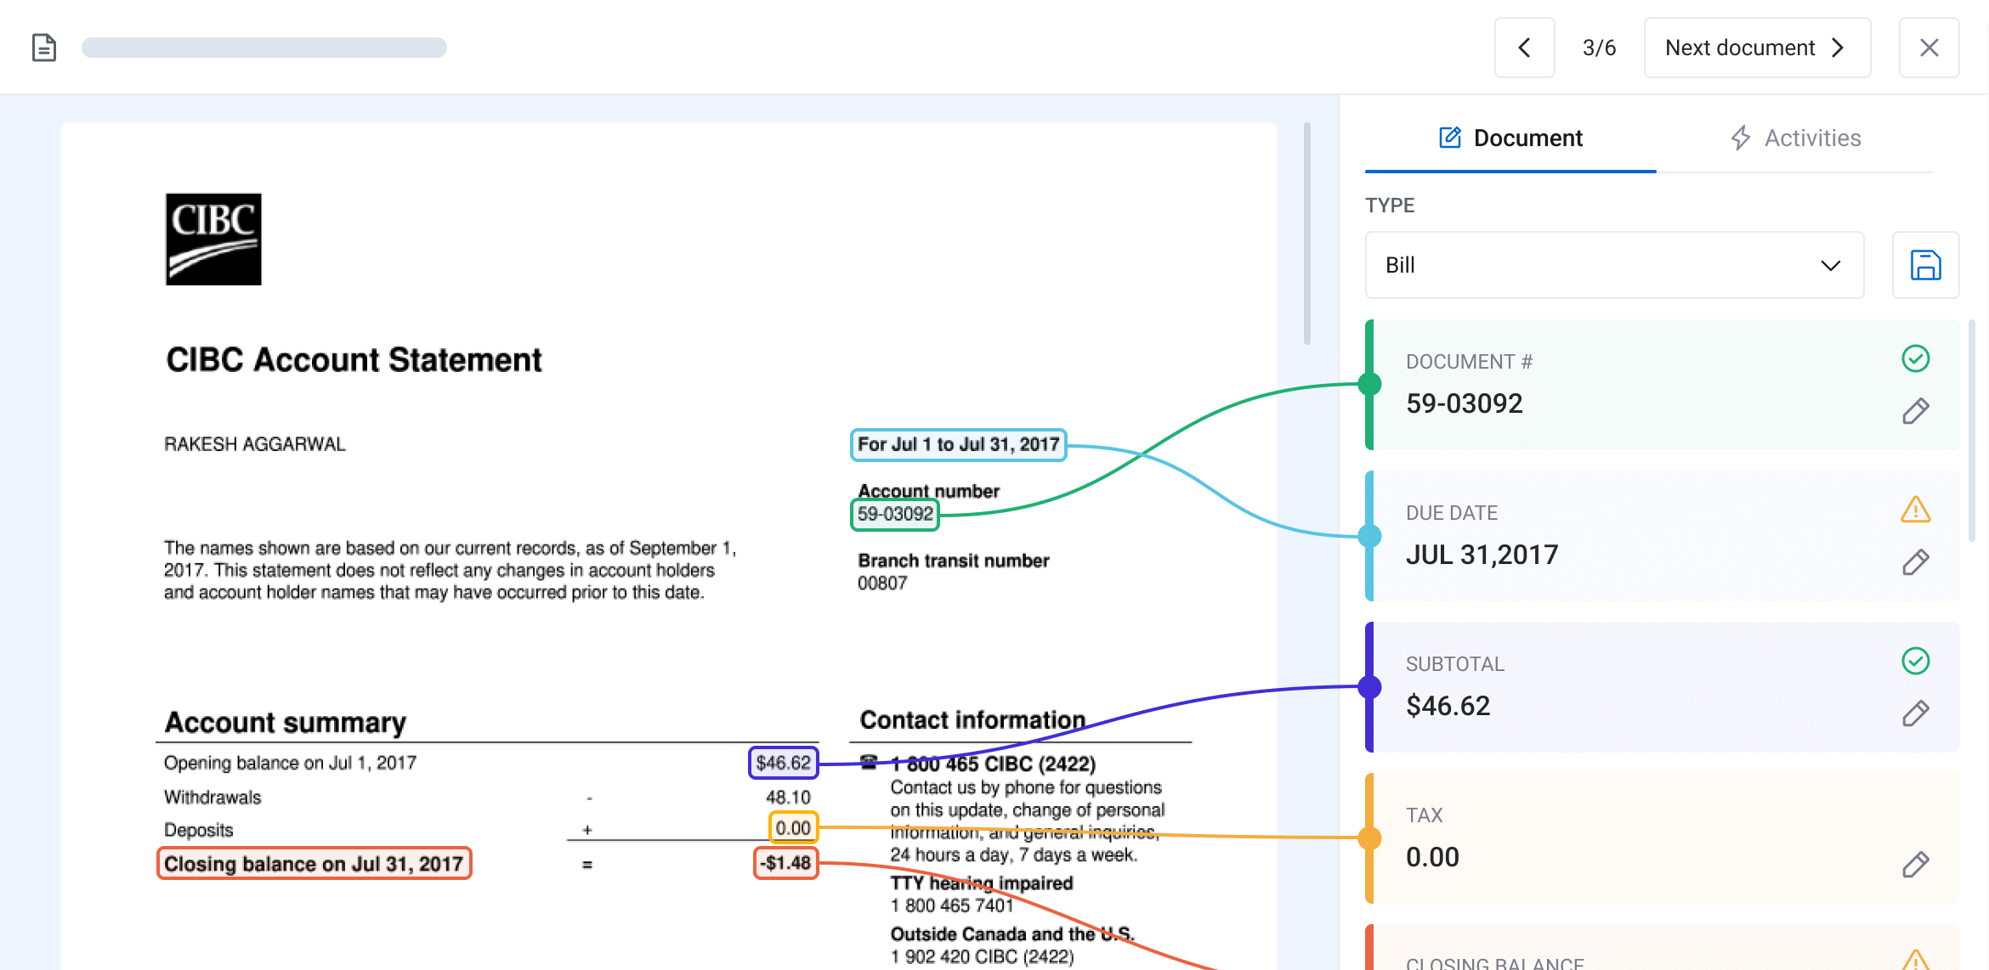Click the Due Date warning triangle
1989x970 pixels.
pos(1915,510)
